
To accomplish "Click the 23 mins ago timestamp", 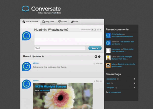I will coord(98,63).
